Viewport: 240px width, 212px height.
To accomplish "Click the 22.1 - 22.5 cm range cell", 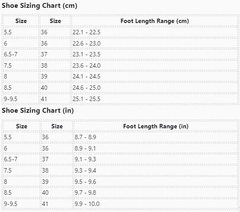I will pos(155,32).
